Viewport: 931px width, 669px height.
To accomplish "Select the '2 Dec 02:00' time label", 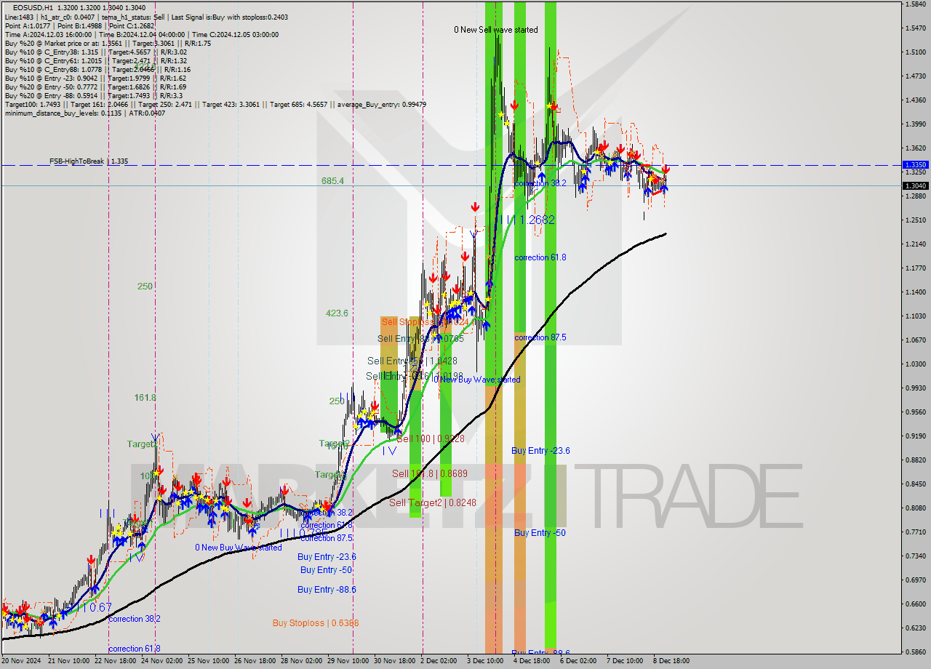I will coord(439,662).
